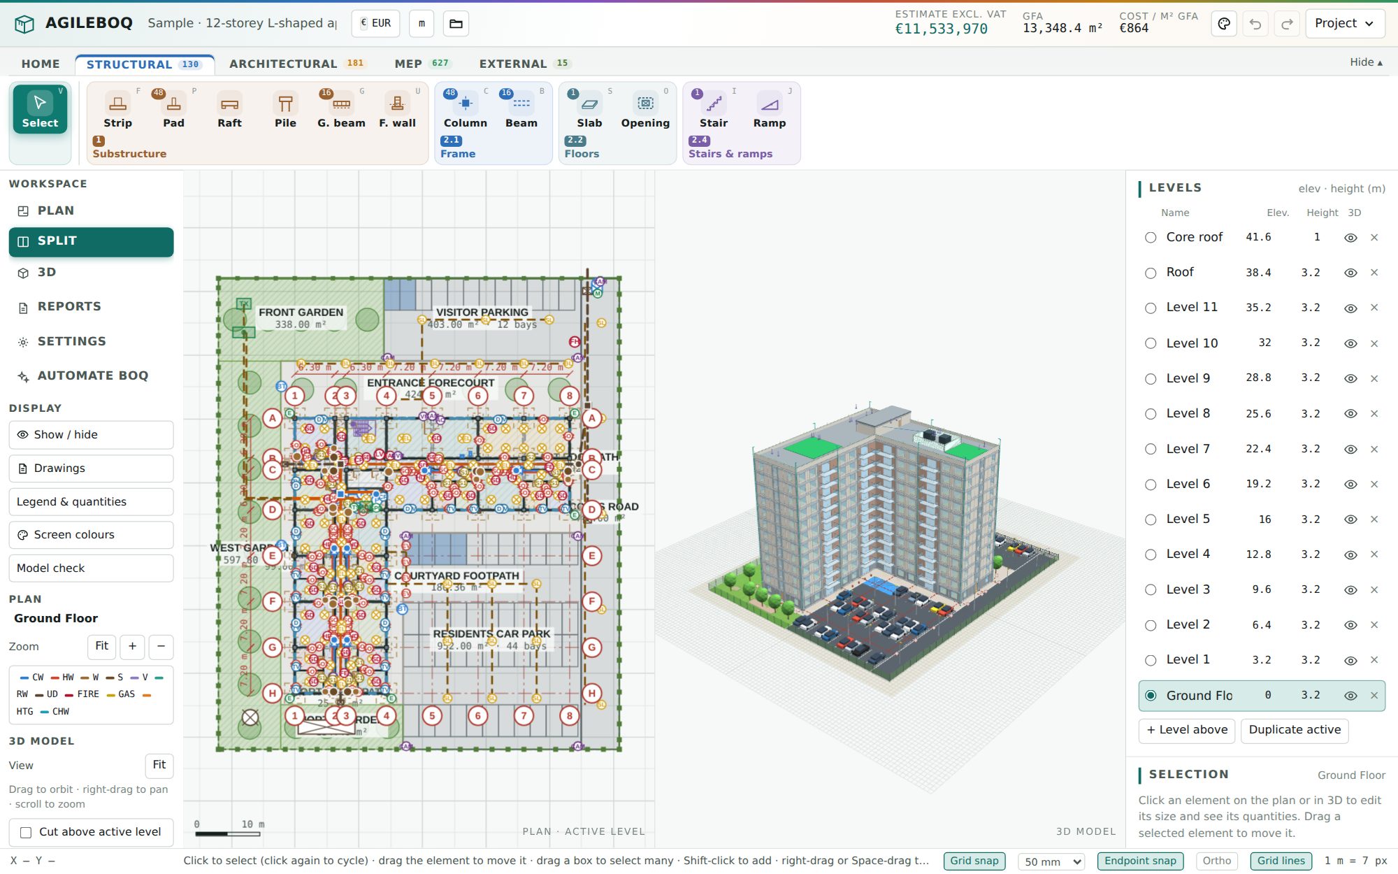Collapse the ribbon with Hide

1366,62
